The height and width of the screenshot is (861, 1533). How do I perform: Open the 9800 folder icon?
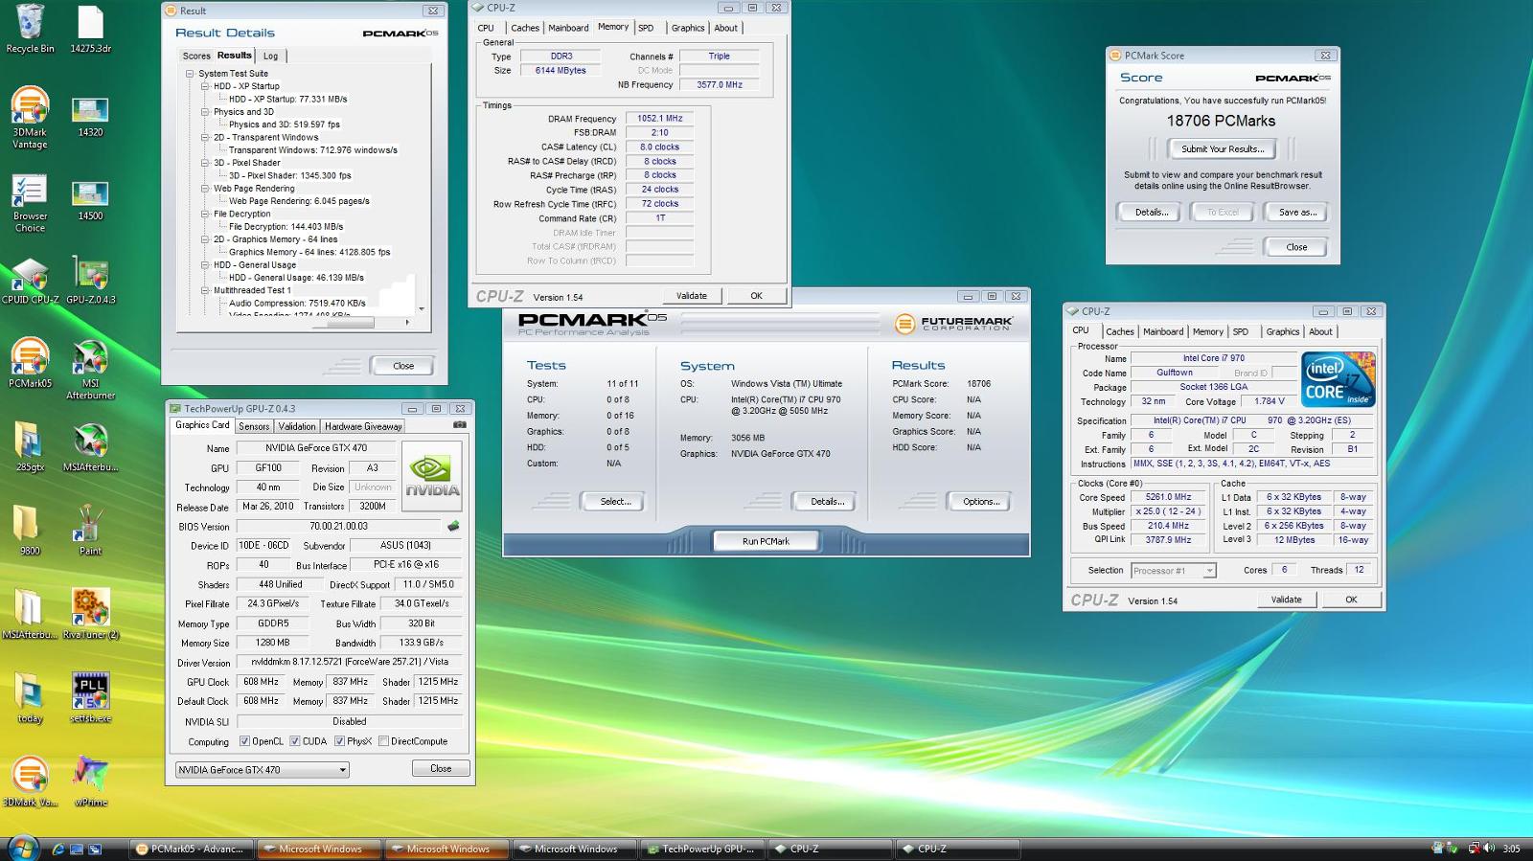30,530
